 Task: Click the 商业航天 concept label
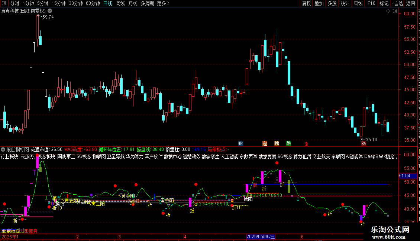[x=322, y=156]
